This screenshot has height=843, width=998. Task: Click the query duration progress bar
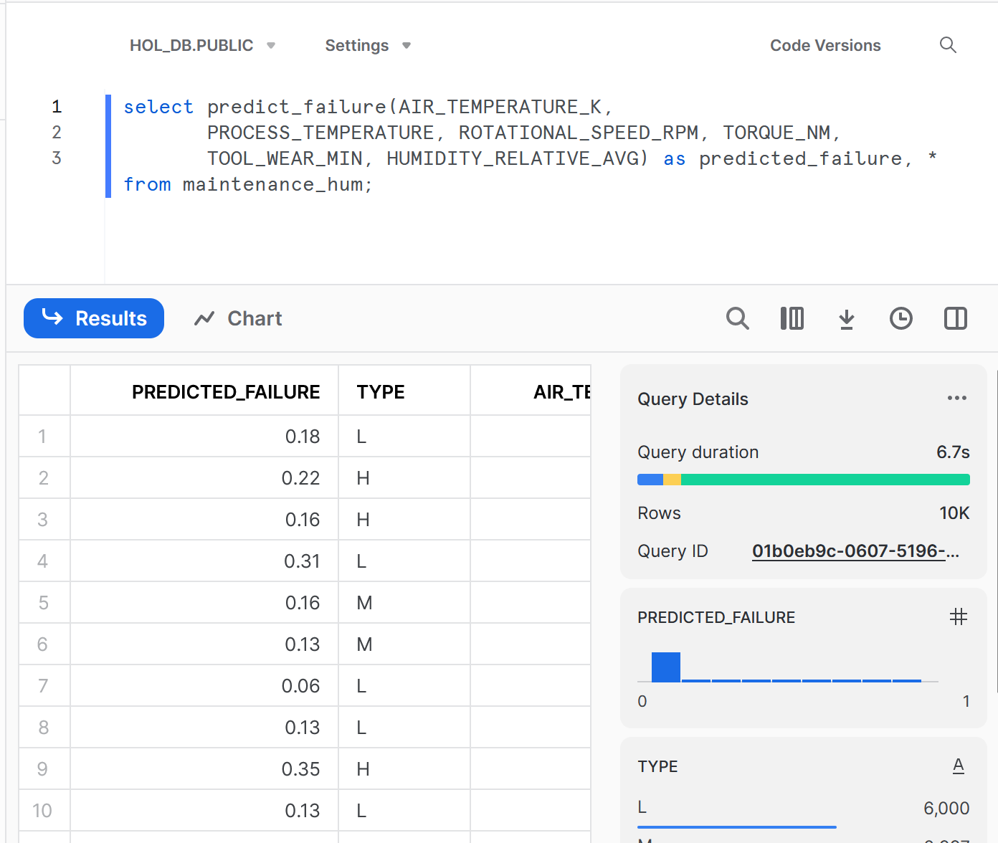(803, 480)
